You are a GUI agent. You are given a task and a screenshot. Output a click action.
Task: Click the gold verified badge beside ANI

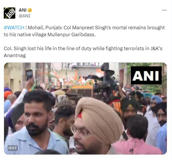pos(30,10)
